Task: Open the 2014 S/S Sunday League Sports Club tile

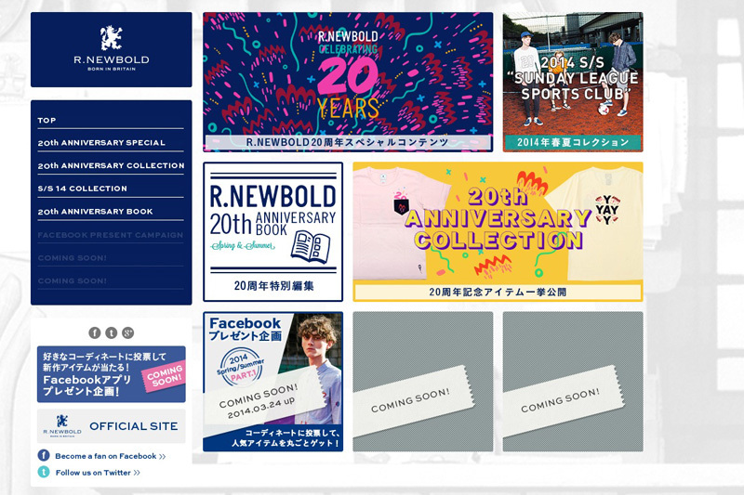Action: [573, 82]
